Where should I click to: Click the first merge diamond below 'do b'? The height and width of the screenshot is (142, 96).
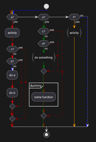coord(12,106)
